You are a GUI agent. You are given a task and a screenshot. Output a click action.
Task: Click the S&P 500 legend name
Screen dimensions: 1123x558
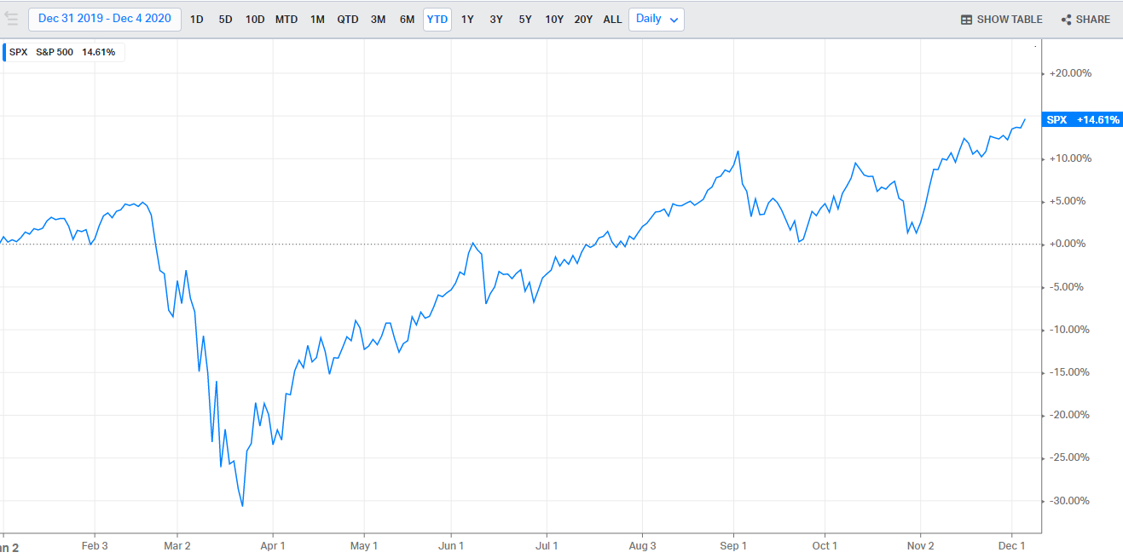[x=55, y=52]
